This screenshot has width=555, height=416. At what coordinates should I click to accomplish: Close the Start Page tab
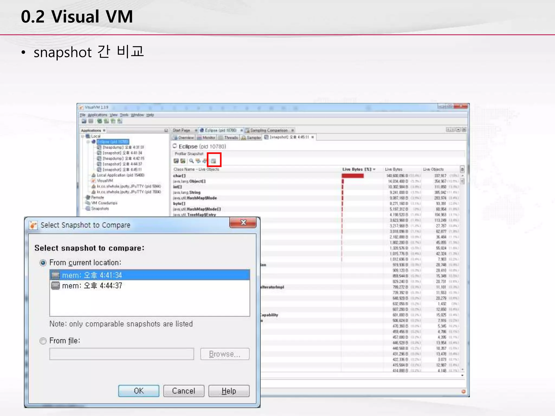point(196,130)
